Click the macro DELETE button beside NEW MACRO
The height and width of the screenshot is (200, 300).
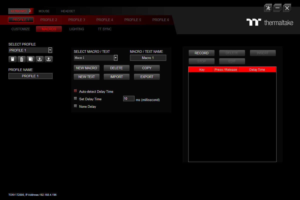[x=116, y=68]
